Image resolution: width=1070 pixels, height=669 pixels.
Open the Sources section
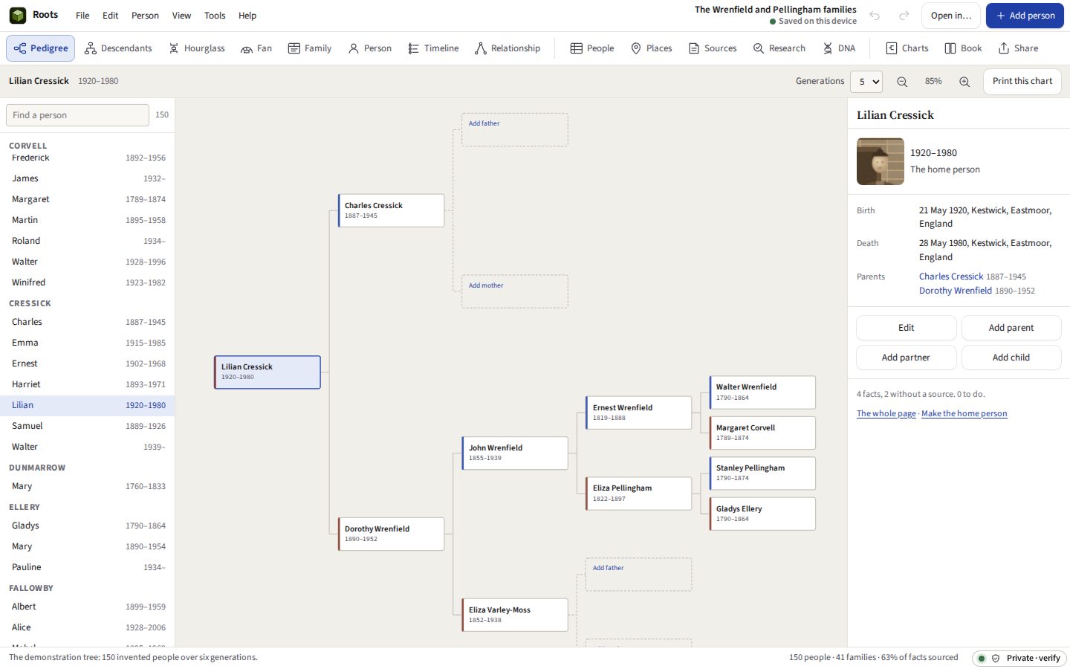pyautogui.click(x=713, y=48)
